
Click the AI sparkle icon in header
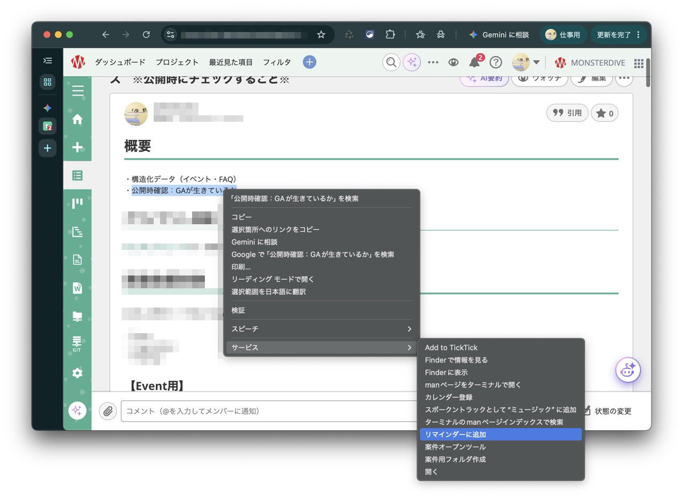point(411,62)
